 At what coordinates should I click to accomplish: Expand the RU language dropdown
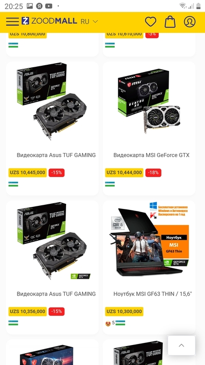[89, 22]
